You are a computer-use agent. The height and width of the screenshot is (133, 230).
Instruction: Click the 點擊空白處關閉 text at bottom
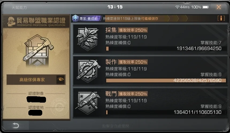[116, 126]
